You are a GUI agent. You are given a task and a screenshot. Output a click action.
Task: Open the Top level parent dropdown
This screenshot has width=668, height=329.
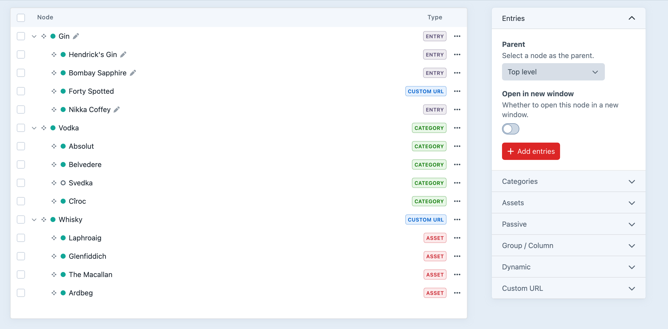[553, 72]
